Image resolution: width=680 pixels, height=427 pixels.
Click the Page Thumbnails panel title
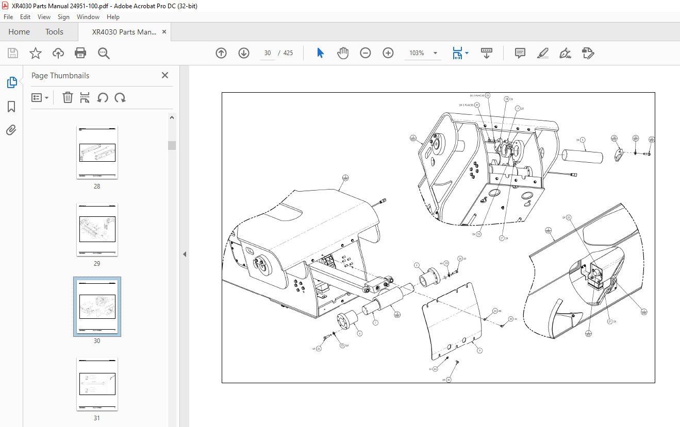(60, 75)
